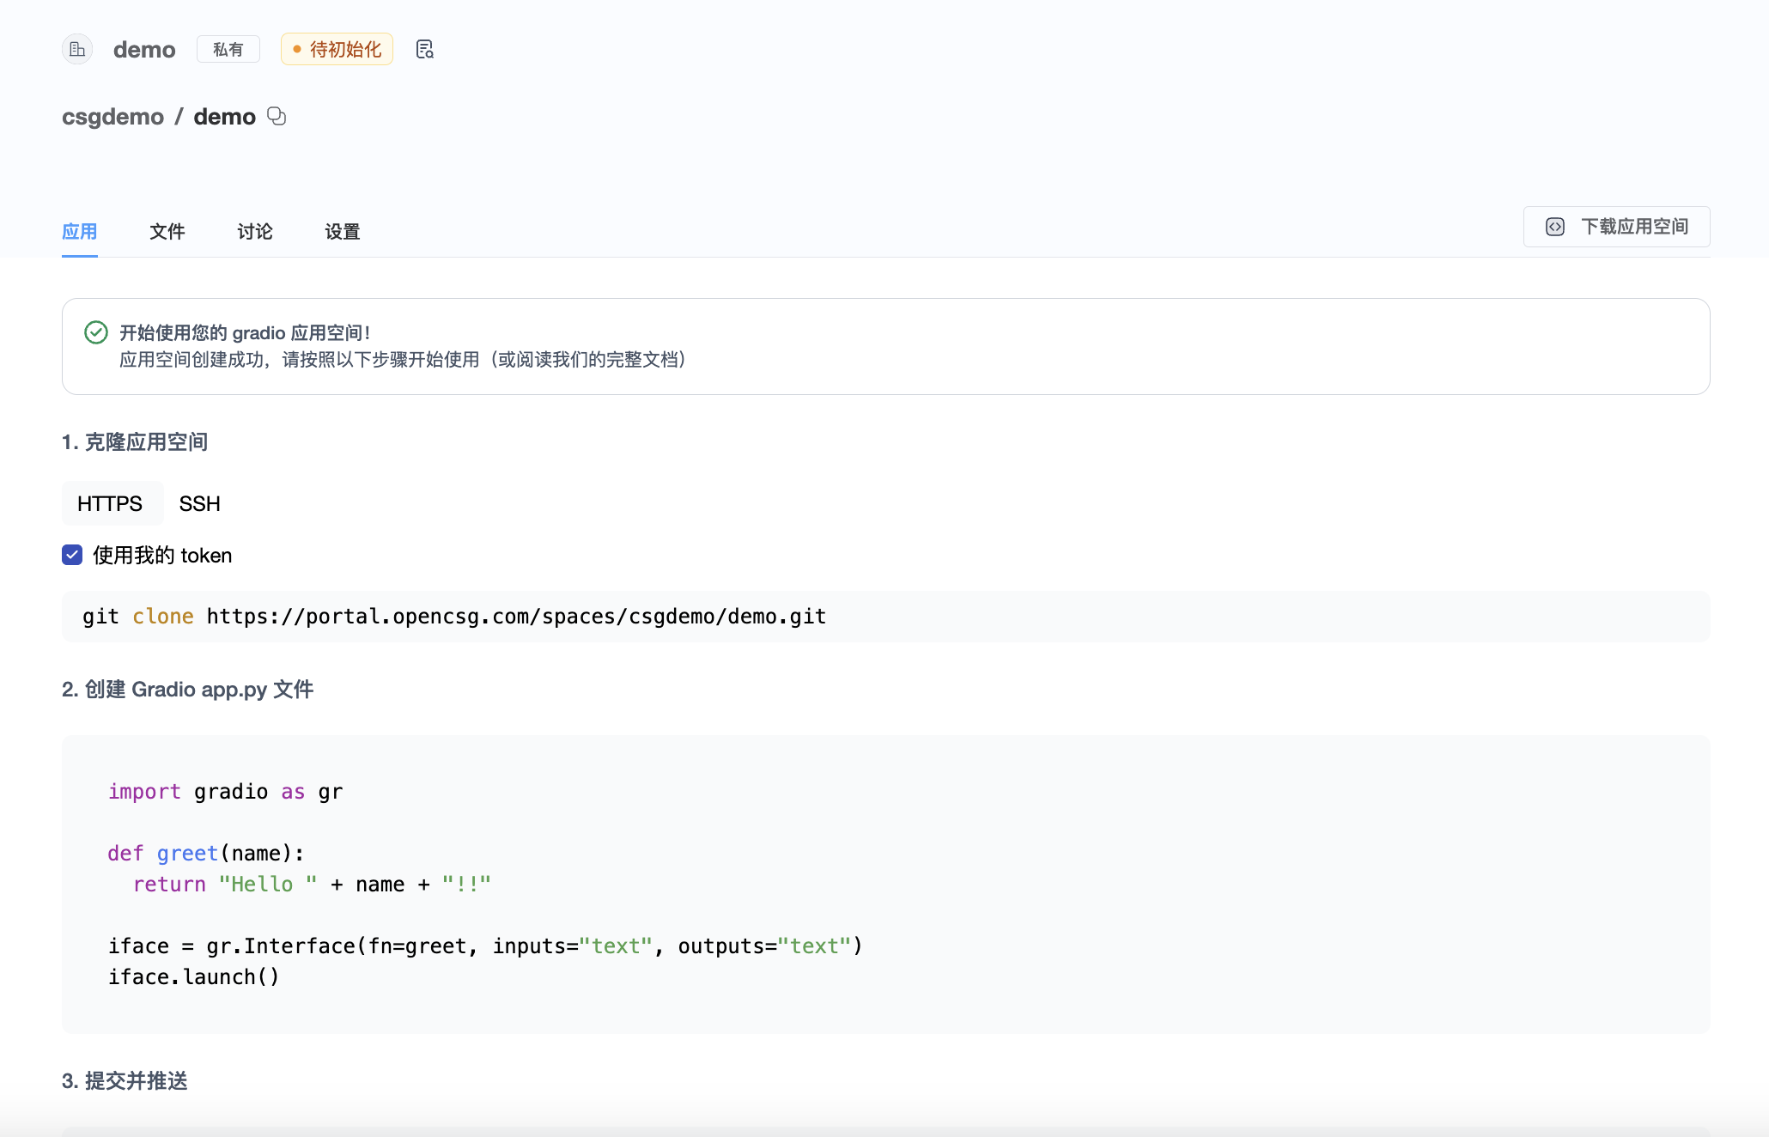Click the demo title at top
The width and height of the screenshot is (1769, 1137).
(144, 50)
